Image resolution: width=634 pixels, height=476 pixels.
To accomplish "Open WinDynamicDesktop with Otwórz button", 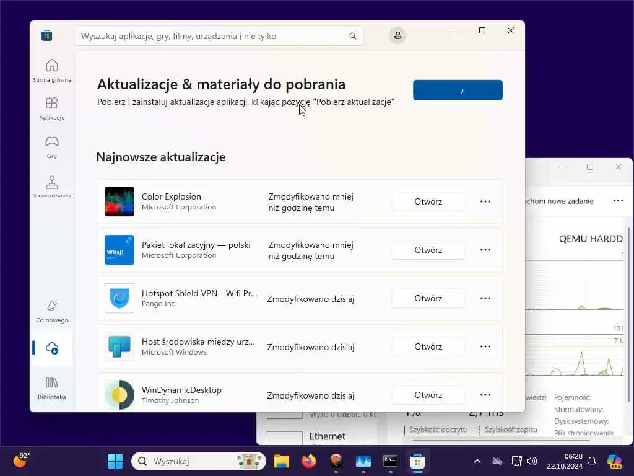I will tap(428, 395).
